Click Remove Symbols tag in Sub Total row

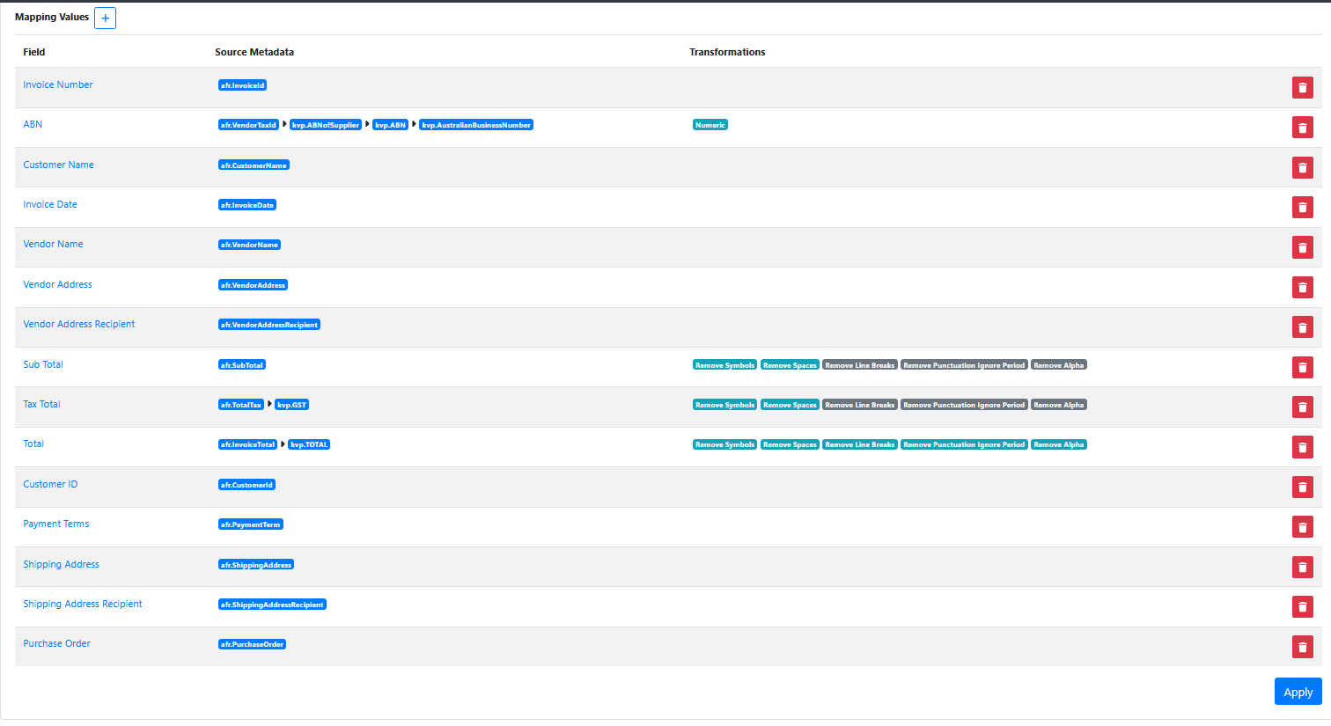724,365
